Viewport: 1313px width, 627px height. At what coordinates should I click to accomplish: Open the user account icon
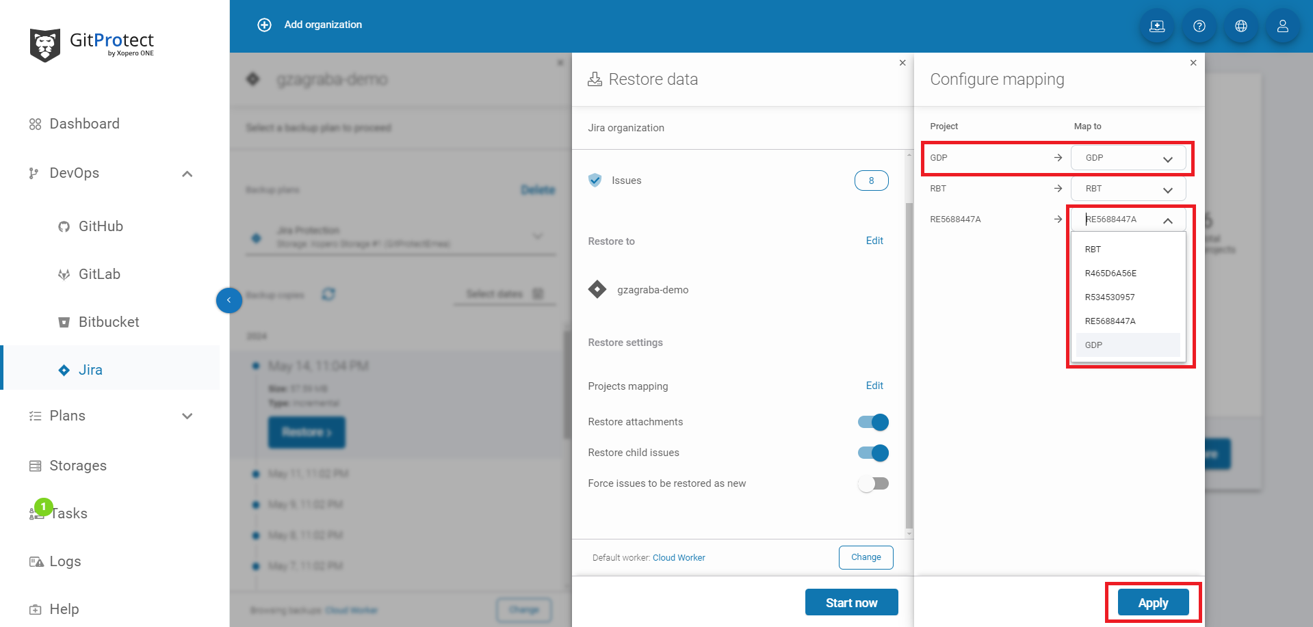pos(1282,26)
